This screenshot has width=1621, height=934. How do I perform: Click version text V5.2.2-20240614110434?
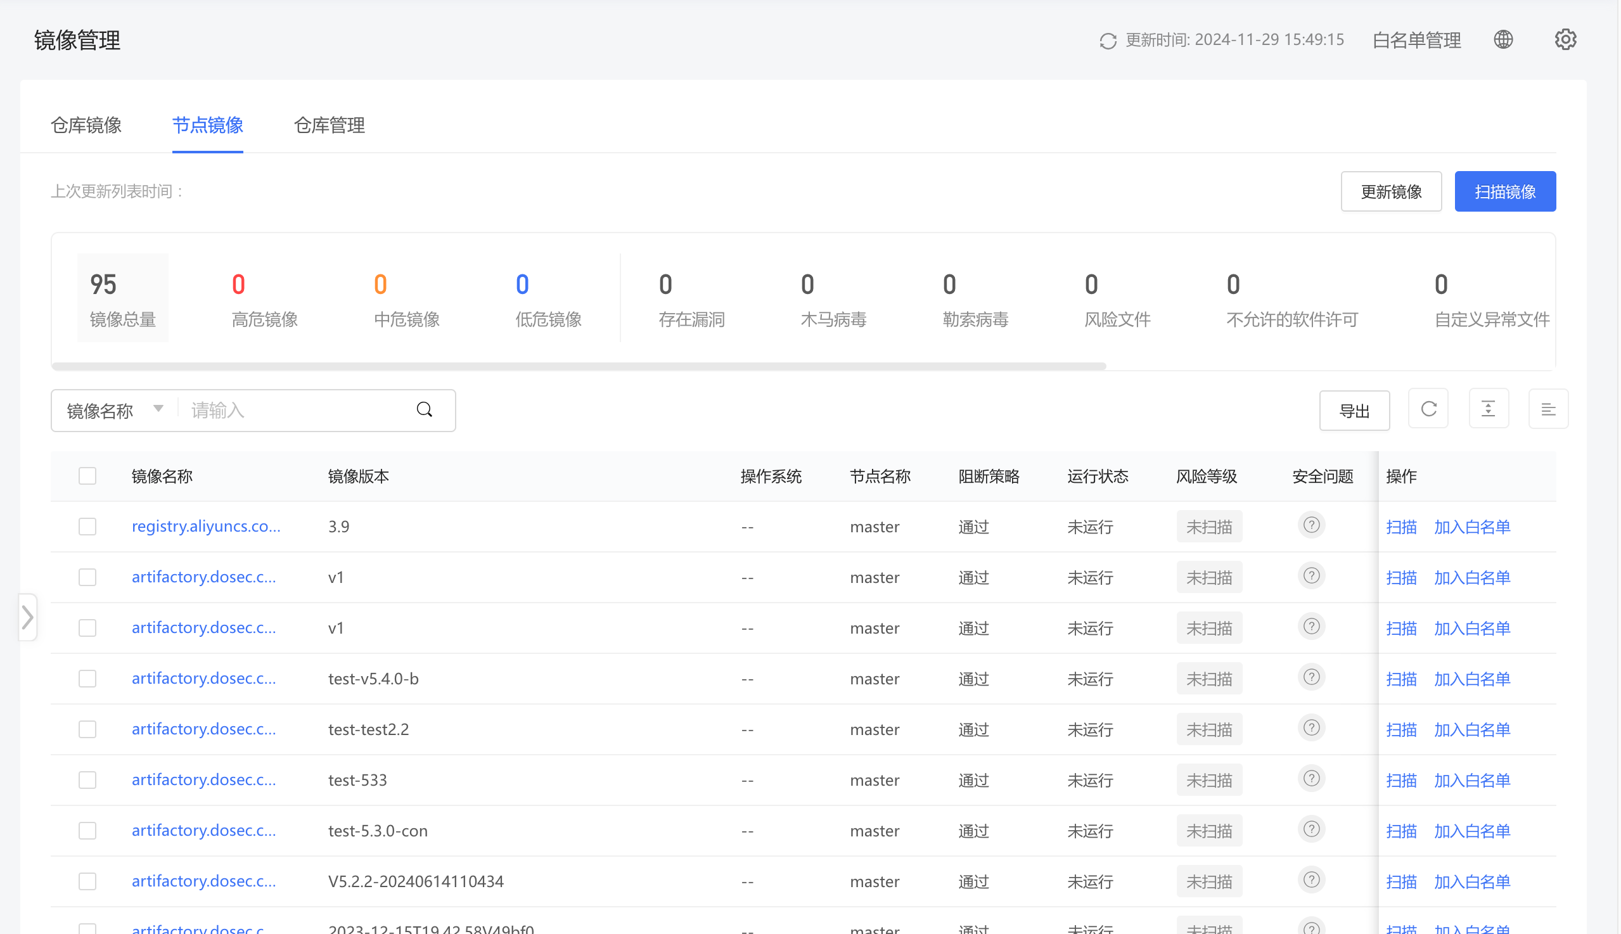(416, 882)
